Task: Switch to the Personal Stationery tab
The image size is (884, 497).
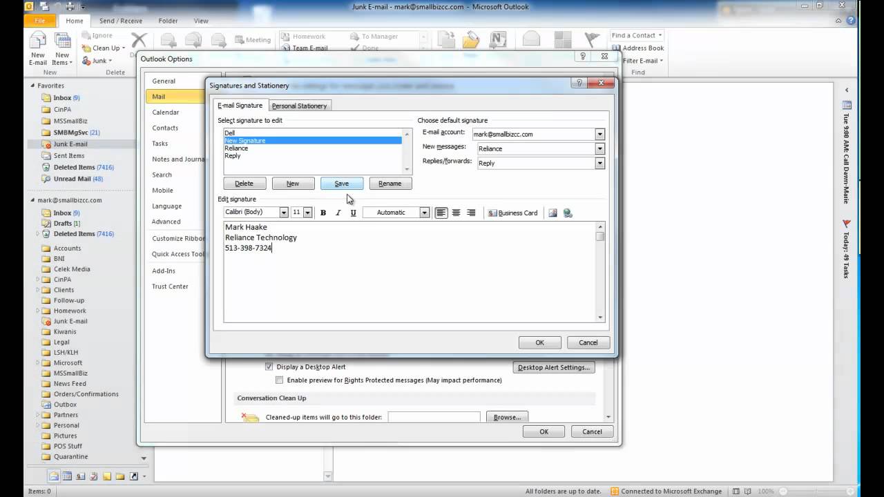Action: (299, 106)
